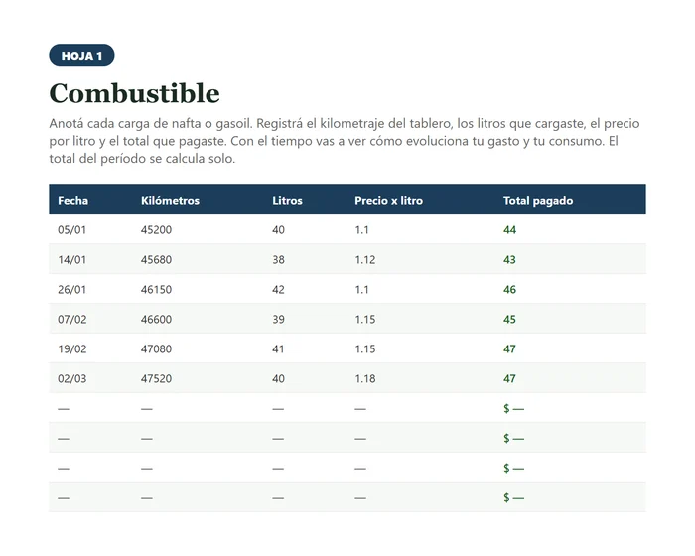Select the kilometers value 46600
This screenshot has height=556, width=695.
point(156,319)
